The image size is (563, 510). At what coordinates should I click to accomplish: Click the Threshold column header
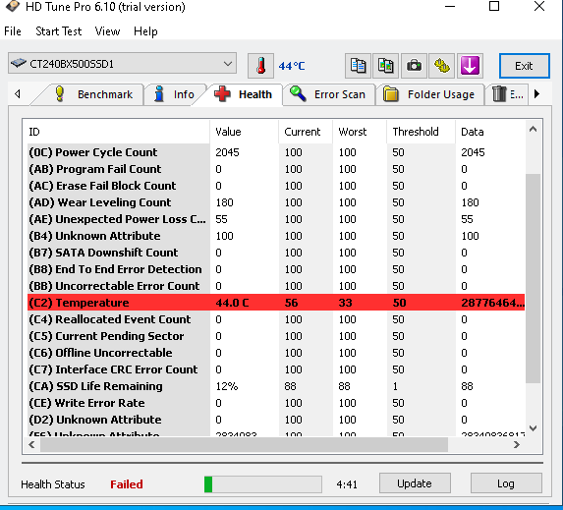coord(422,132)
